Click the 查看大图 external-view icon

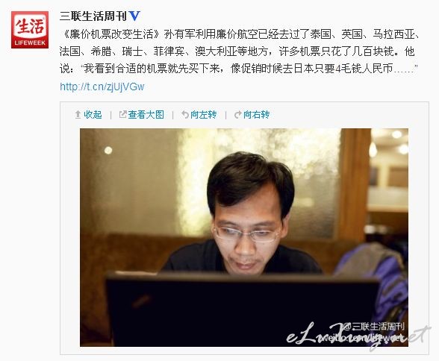pyautogui.click(x=123, y=114)
